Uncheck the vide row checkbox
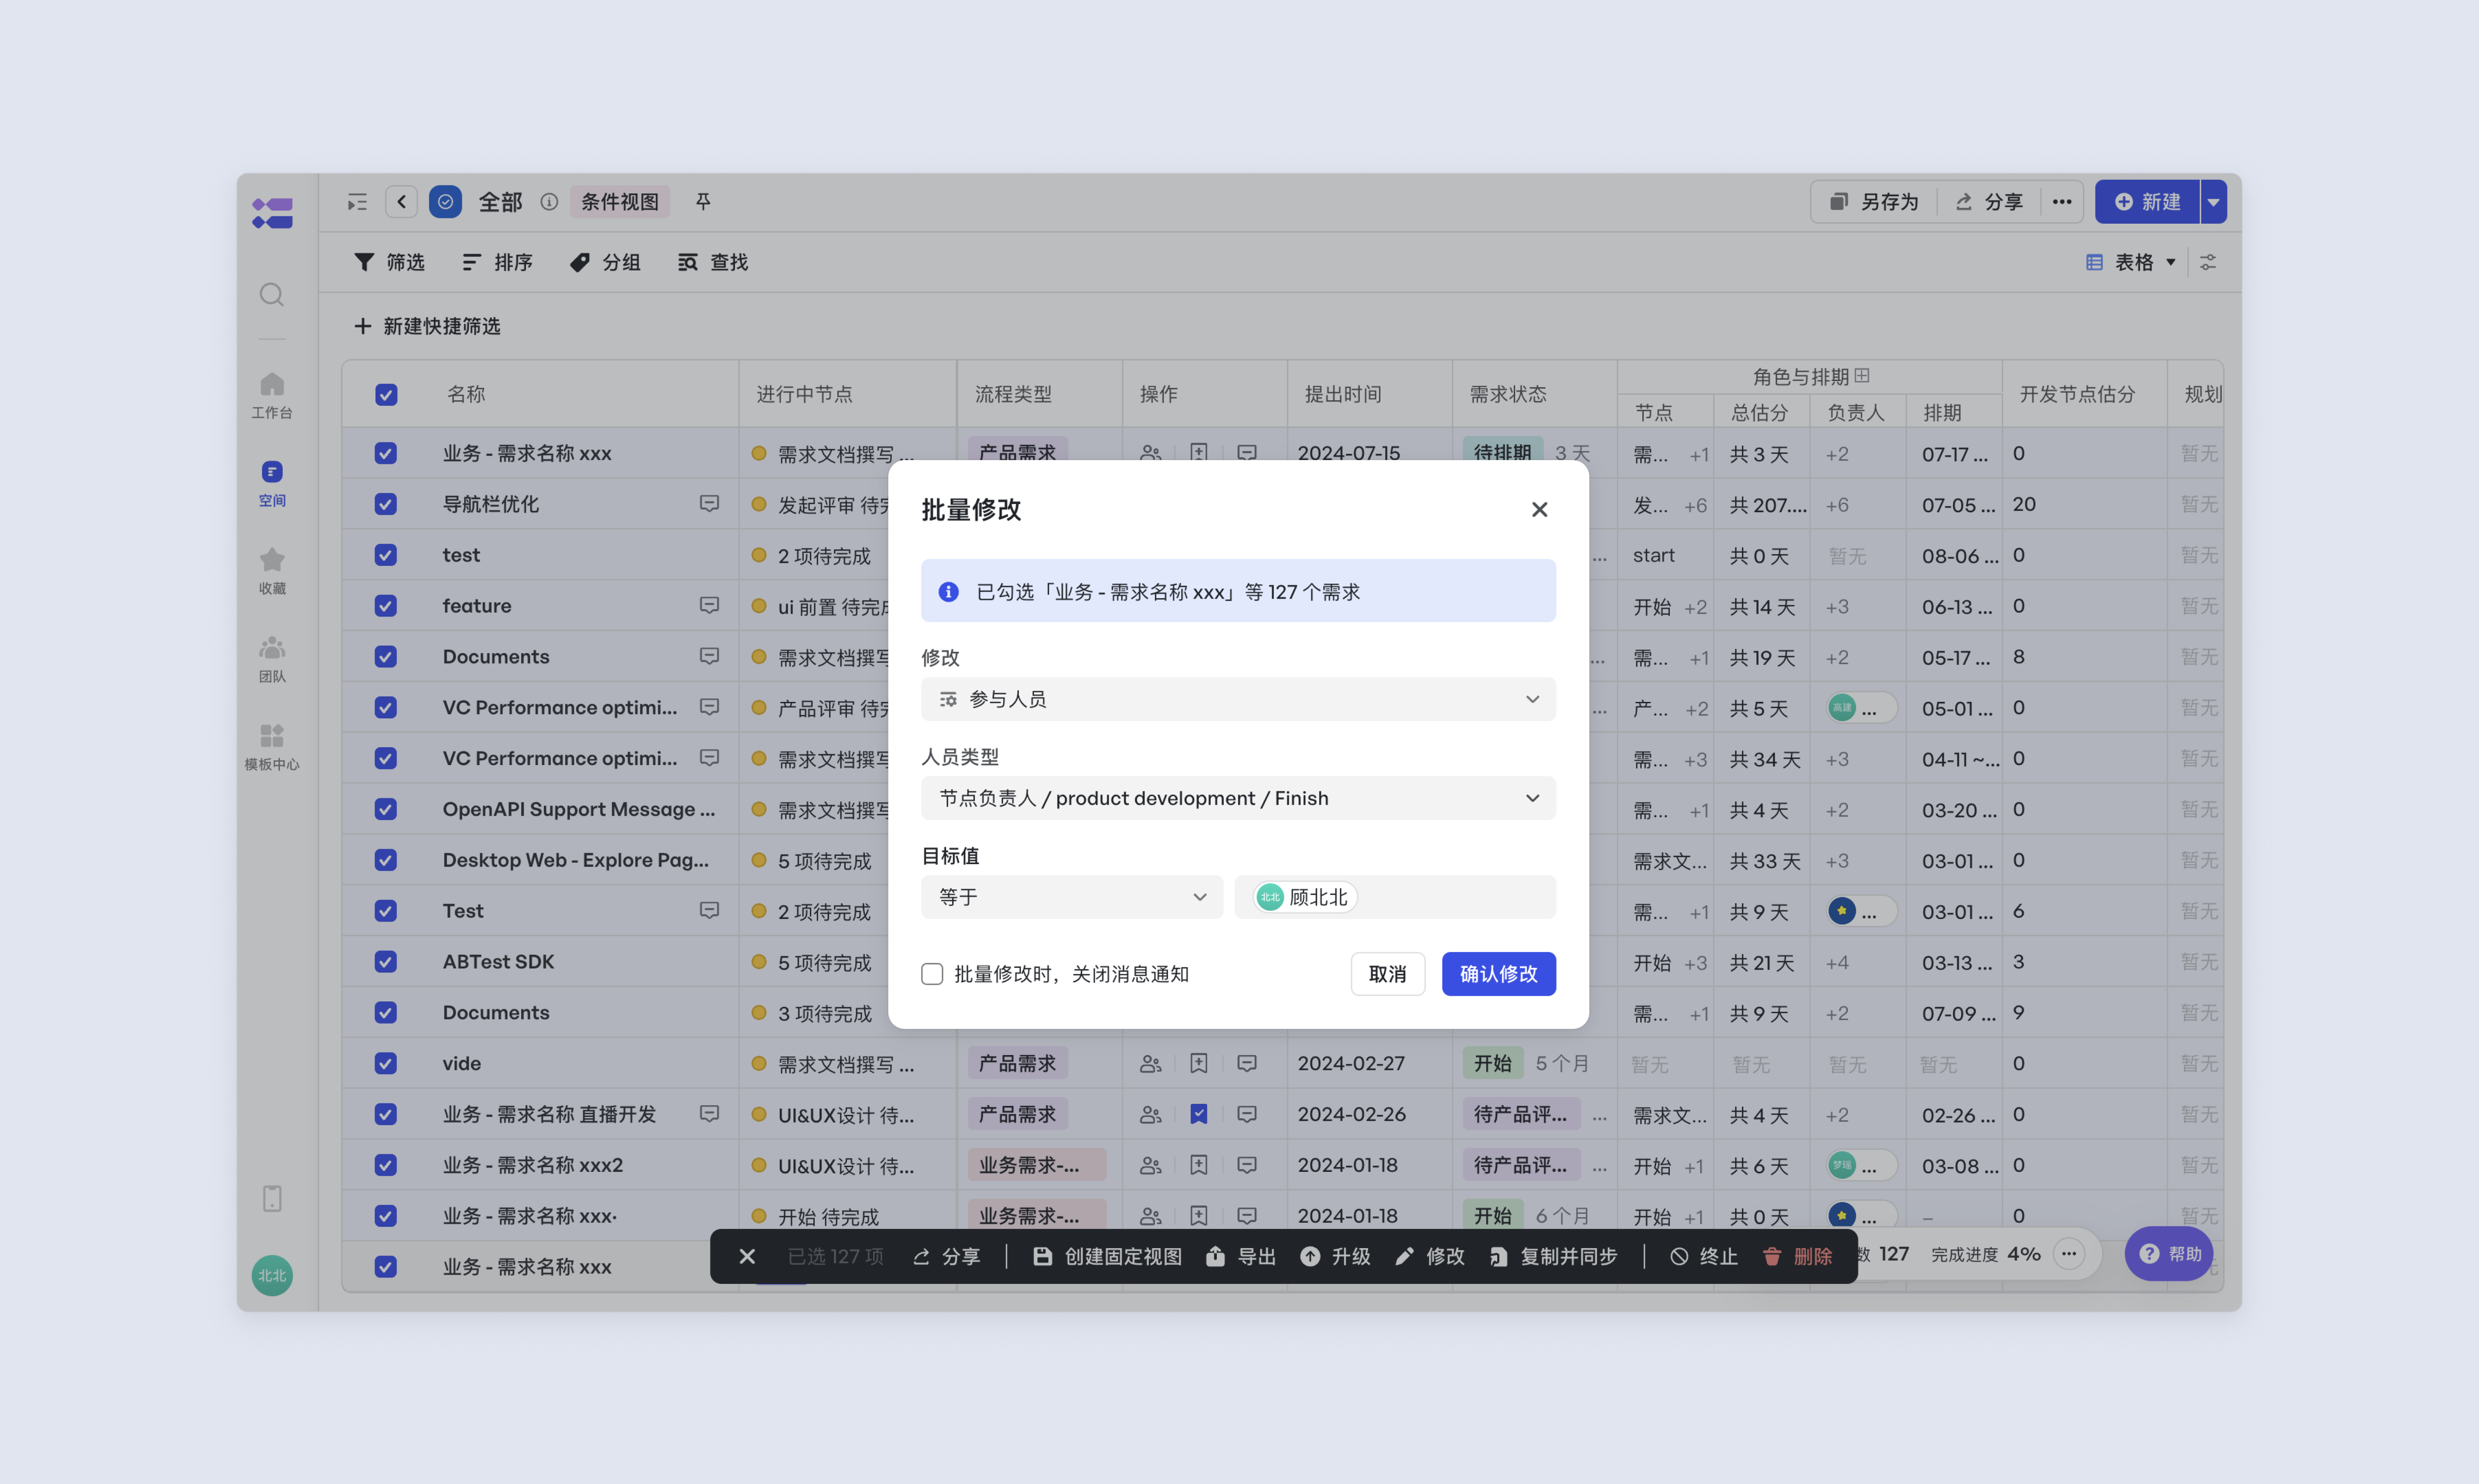 (x=386, y=1063)
